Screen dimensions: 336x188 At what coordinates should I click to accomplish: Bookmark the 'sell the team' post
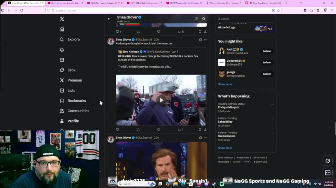tap(200, 130)
